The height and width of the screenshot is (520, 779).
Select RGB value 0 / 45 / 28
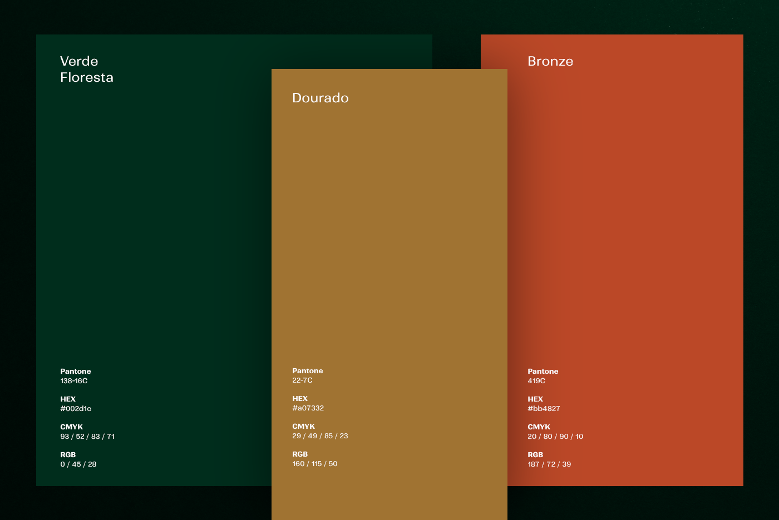click(78, 464)
